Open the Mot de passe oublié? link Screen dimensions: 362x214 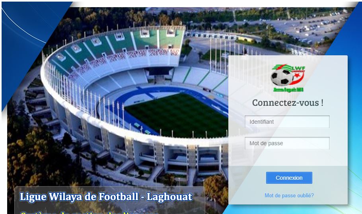click(289, 196)
